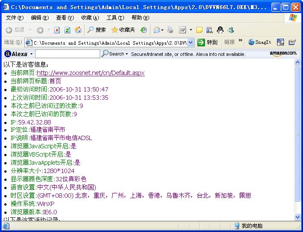Open the zoosnet.net Default.aspx link
This screenshot has width=303, height=232.
click(x=91, y=73)
